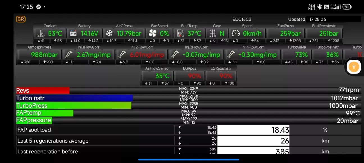The width and height of the screenshot is (364, 163).
Task: Tap the Inj.3FlowCorr injector icon
Action: click(x=174, y=55)
